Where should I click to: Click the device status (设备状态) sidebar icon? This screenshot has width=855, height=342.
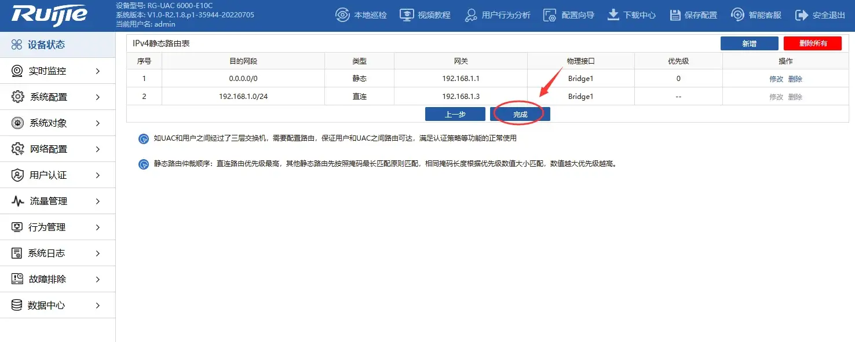[17, 45]
